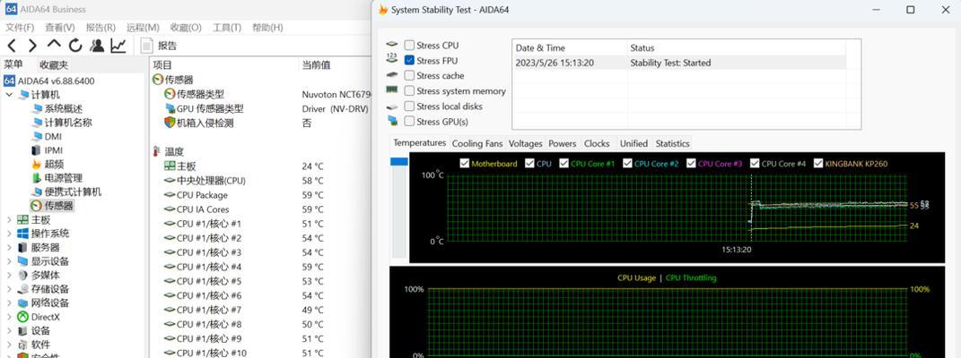961x358 pixels.
Task: Enable the Stress CPU checkbox
Action: (x=409, y=46)
